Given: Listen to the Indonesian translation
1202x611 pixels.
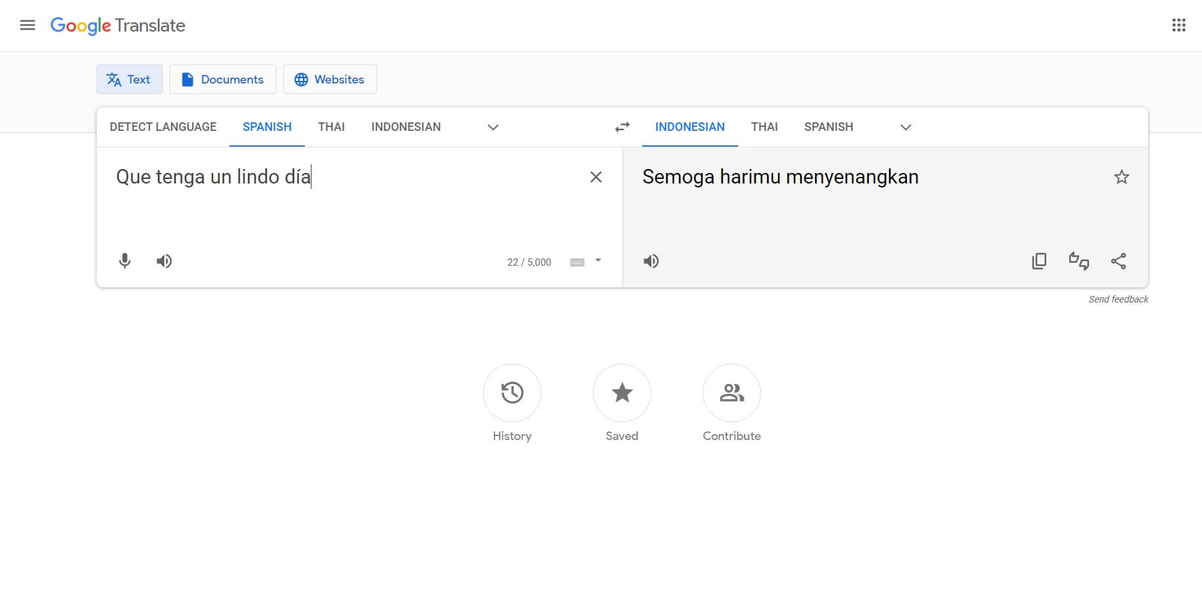Looking at the screenshot, I should (x=651, y=261).
